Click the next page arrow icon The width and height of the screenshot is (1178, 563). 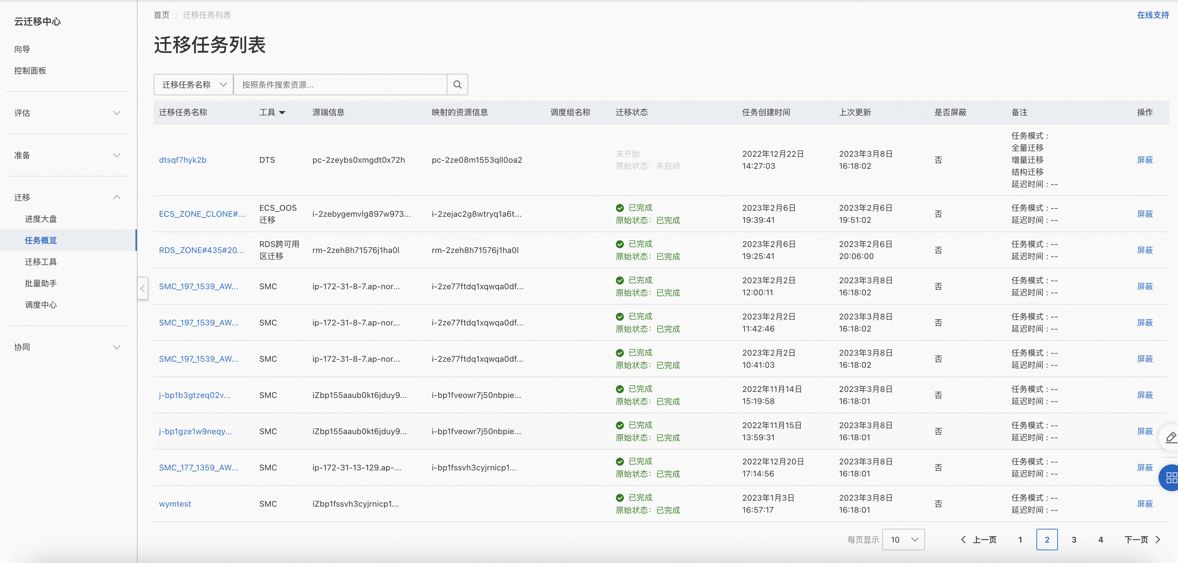1158,540
